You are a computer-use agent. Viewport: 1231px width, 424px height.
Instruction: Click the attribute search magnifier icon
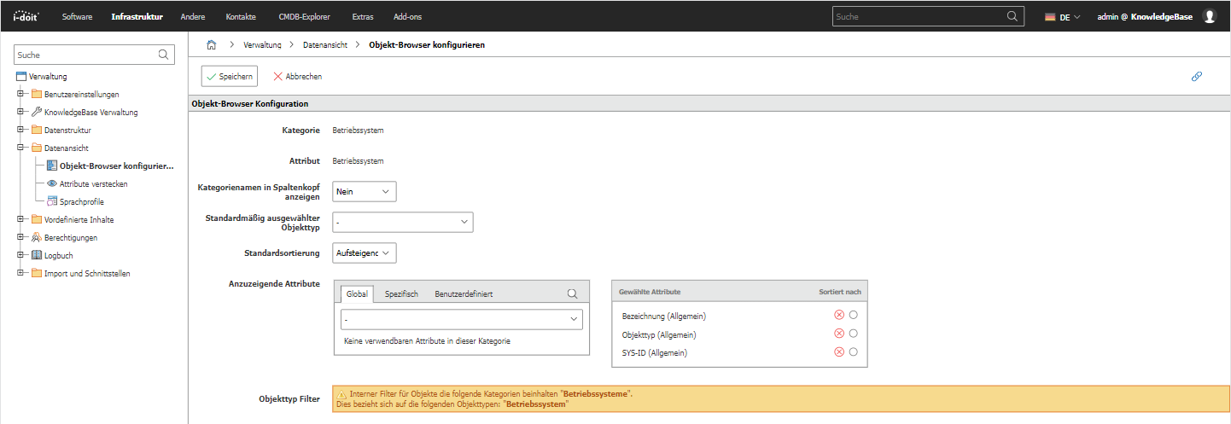tap(573, 293)
